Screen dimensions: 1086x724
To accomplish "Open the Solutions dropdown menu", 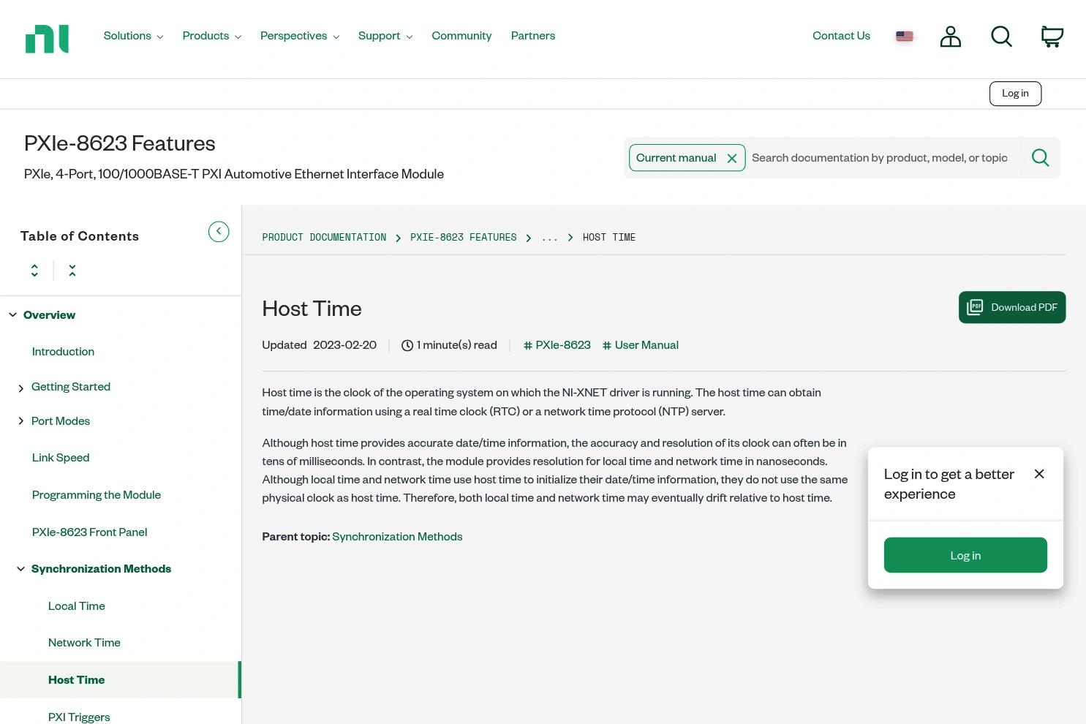I will tap(133, 36).
